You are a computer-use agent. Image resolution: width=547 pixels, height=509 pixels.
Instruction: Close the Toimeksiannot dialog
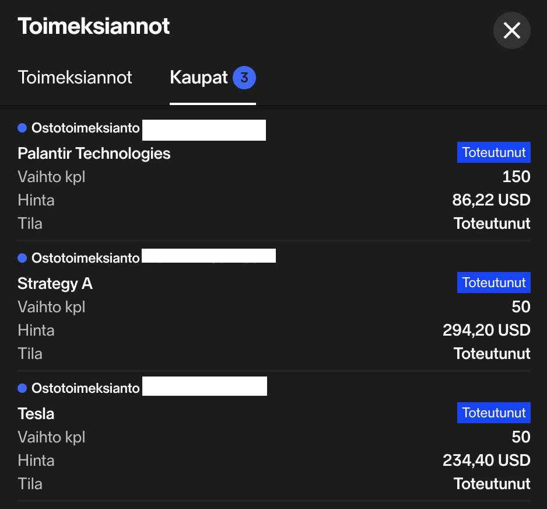point(511,30)
